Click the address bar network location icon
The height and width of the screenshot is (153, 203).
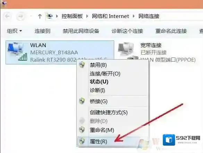pos(50,16)
